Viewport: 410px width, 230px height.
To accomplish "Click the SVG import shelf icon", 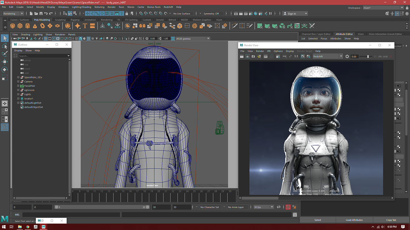I will click(92, 26).
